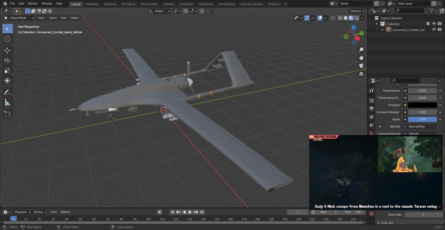Activate the Transform tool
Viewport: 445px width, 230px height.
tap(7, 81)
